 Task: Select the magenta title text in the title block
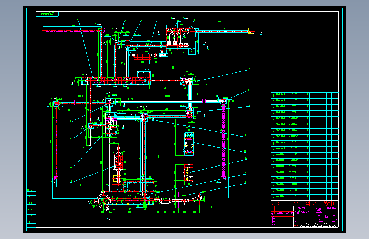coord(303,211)
